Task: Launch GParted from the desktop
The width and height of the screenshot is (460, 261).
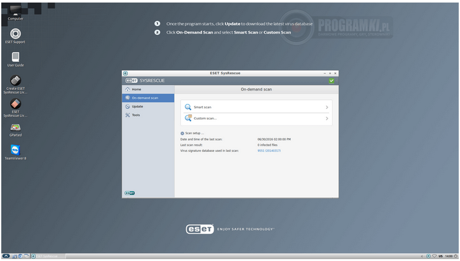Action: (x=15, y=130)
